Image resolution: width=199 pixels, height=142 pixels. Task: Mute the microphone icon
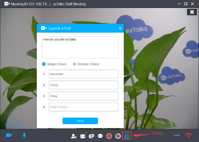tap(24, 135)
